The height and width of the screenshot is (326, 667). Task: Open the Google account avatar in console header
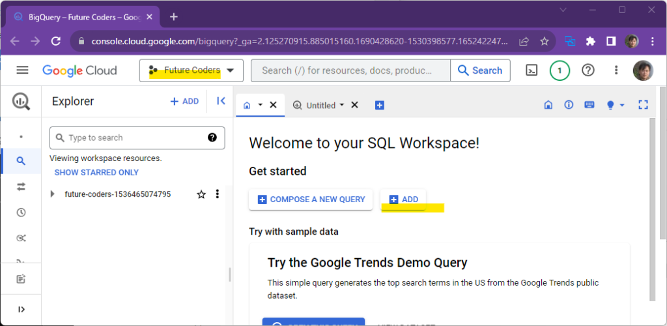click(x=643, y=70)
